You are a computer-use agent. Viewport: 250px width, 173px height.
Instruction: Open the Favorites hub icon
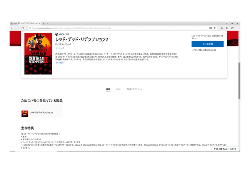point(222,28)
